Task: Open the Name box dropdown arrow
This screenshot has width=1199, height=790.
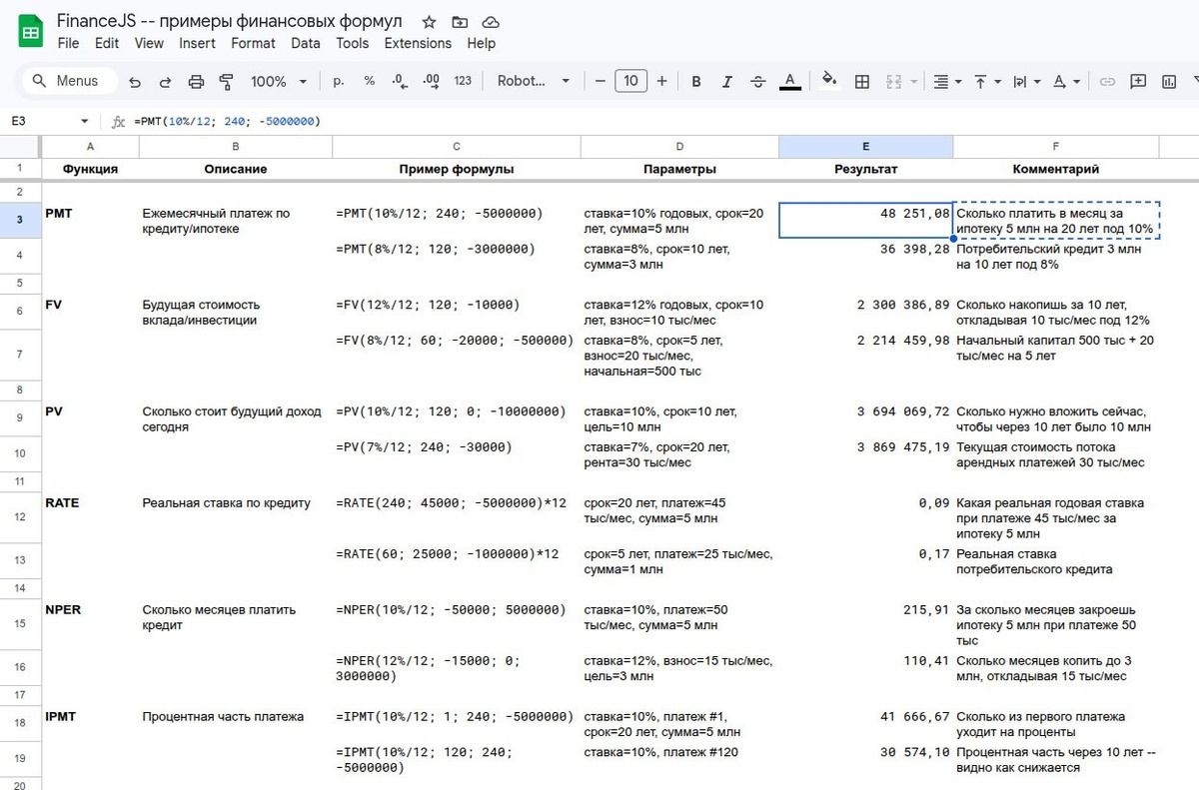Action: tap(84, 121)
